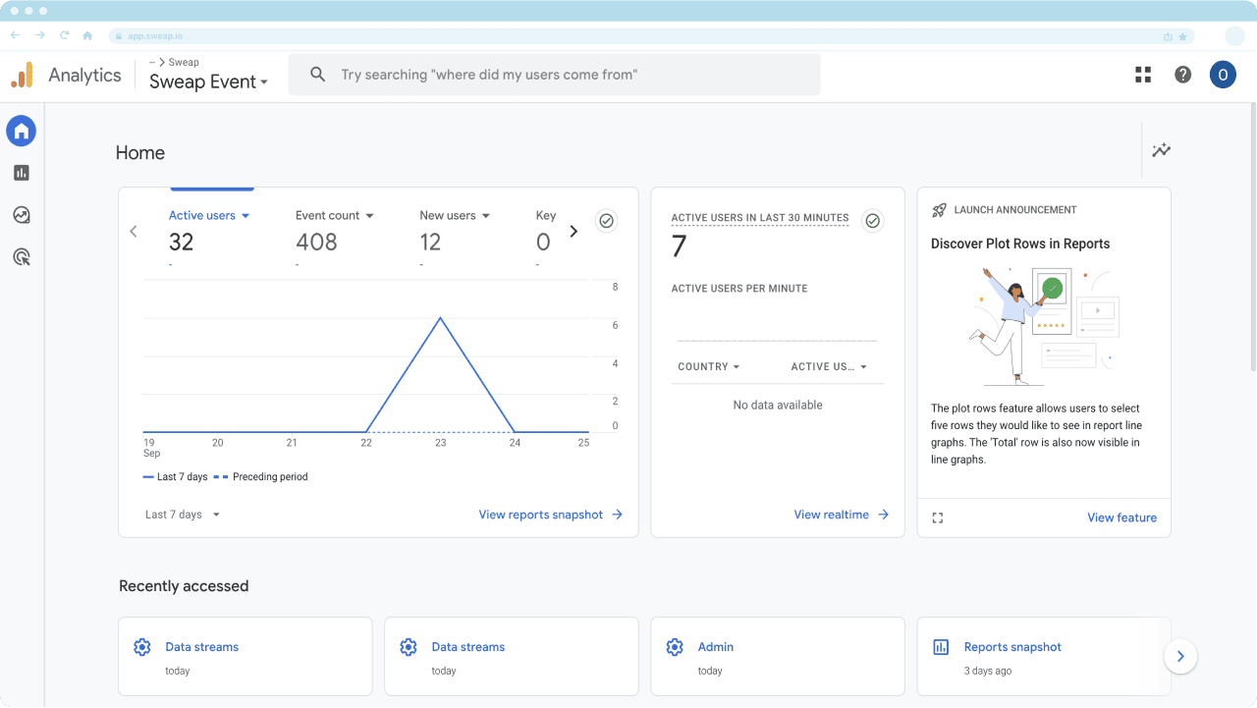Viewport: 1257px width, 708px height.
Task: Toggle the checkmark status on users chart card
Action: click(x=606, y=221)
